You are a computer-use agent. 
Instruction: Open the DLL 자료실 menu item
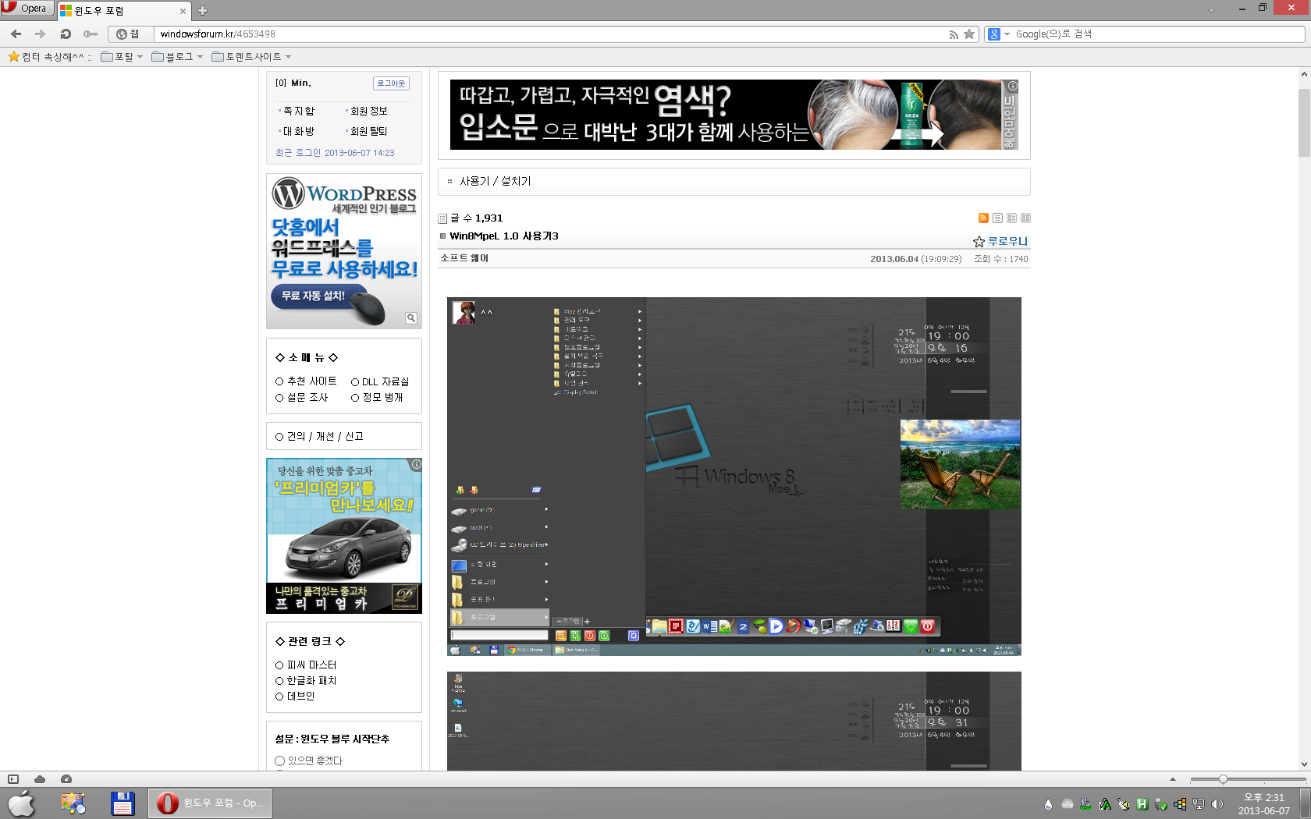click(385, 381)
